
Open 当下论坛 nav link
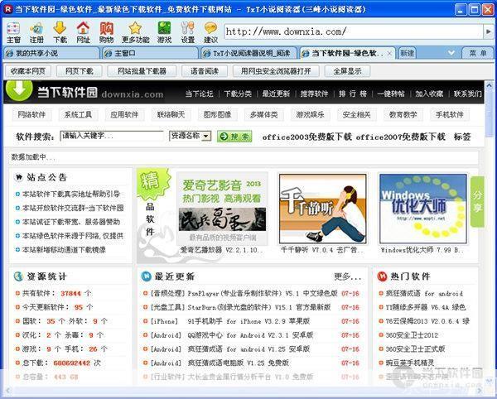[x=200, y=94]
